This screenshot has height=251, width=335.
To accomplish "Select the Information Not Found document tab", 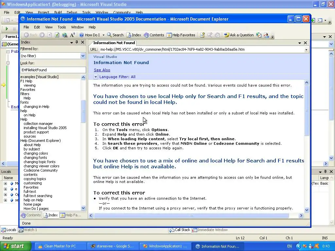I will pos(114,43).
